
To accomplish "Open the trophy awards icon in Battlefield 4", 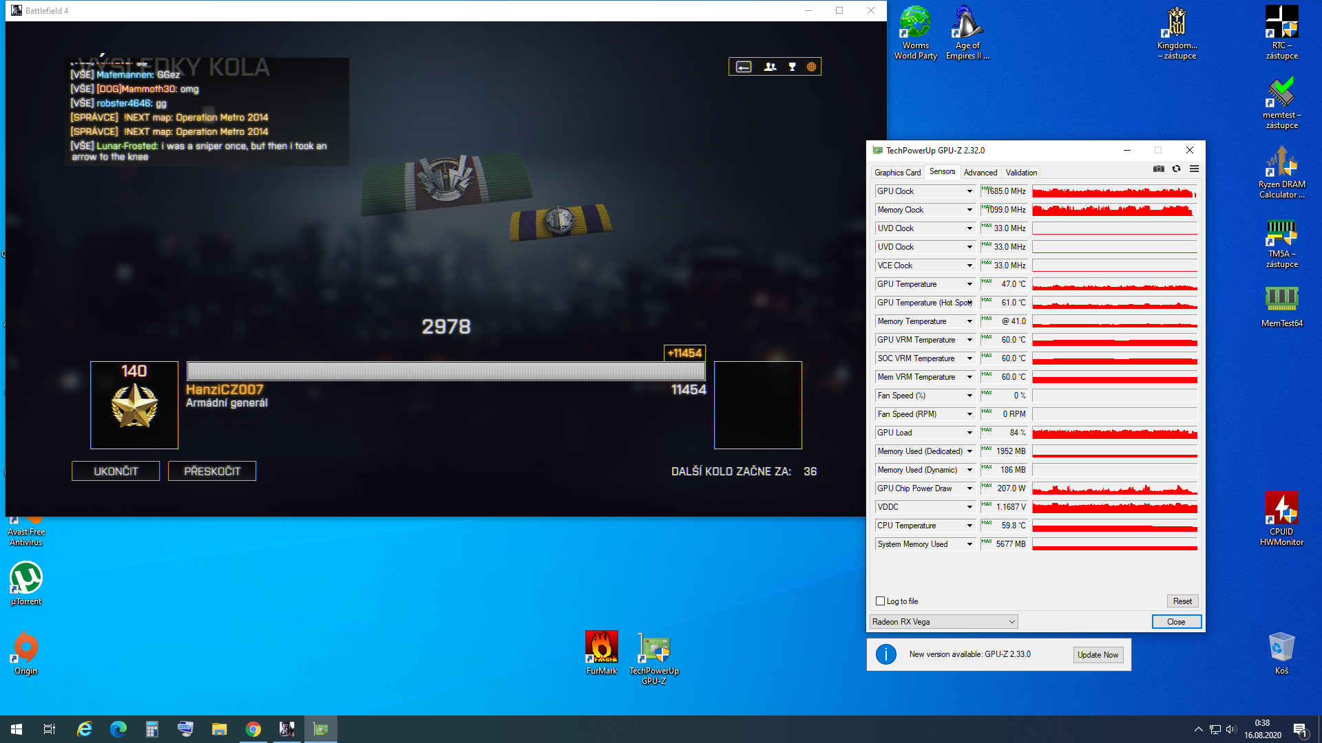I will (x=793, y=67).
